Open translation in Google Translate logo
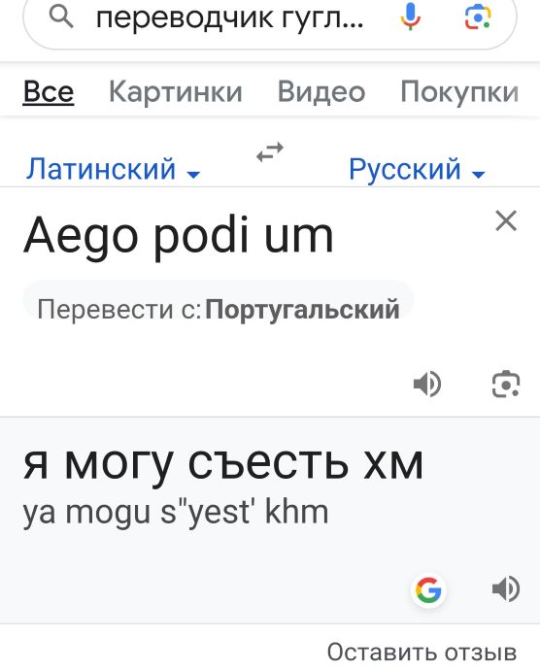Screen dimensions: 540x671 [x=428, y=589]
